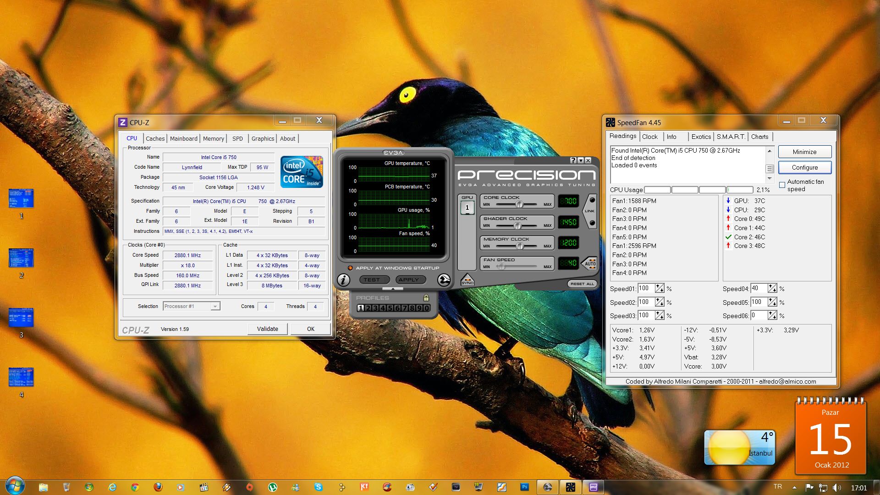Click SpeedFan log scrollbar down arrow

[x=770, y=178]
